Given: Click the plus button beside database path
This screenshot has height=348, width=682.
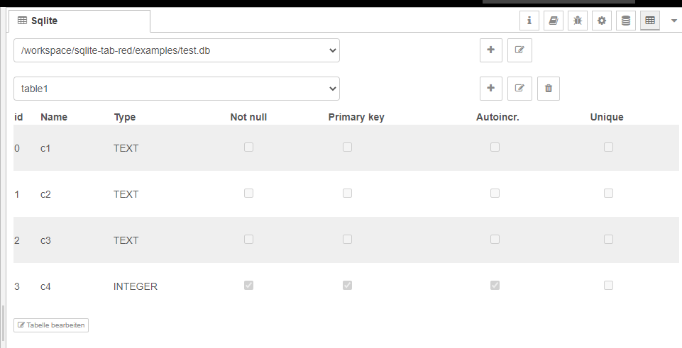Looking at the screenshot, I should point(491,50).
